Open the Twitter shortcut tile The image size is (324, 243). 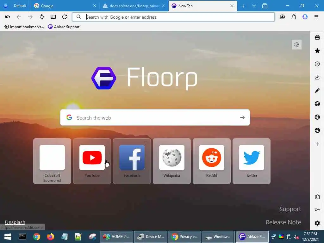[252, 161]
